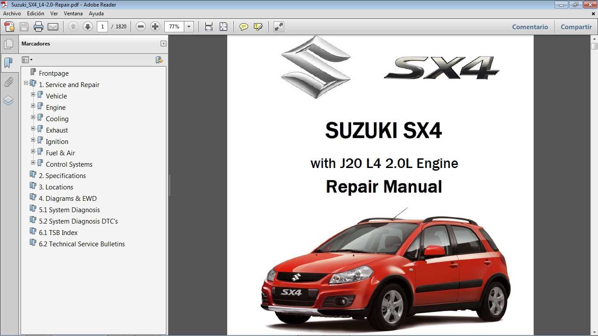
Task: Click the email envelope icon
Action: 53,27
